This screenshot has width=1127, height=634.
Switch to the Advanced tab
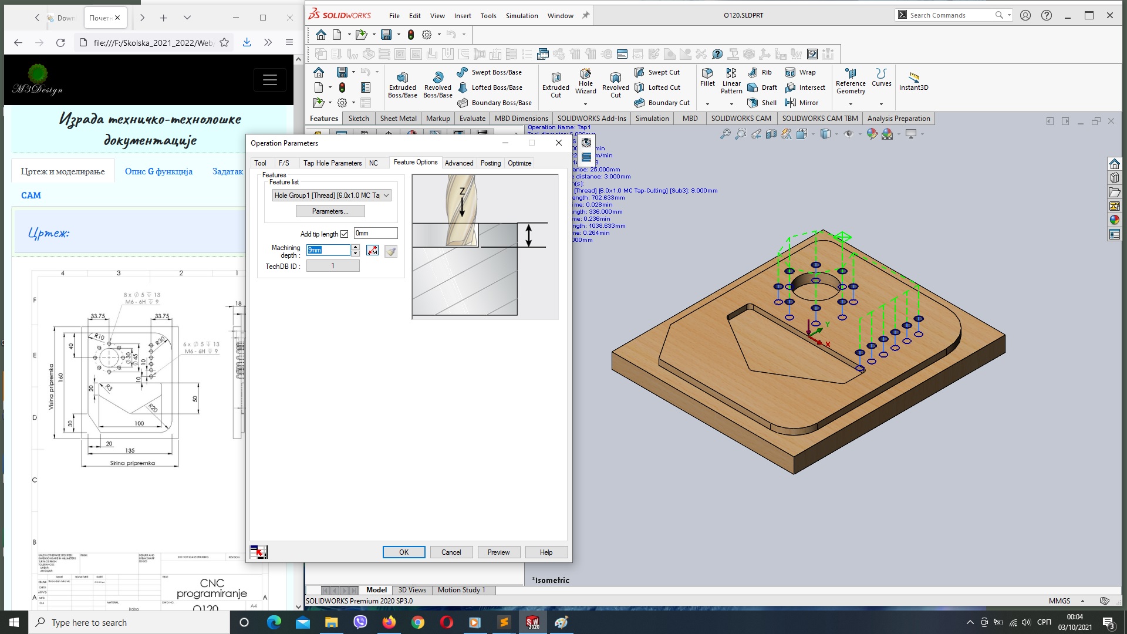point(458,163)
